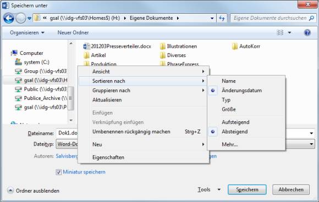This screenshot has height=202, width=319.
Task: Expand the Neu submenu
Action: (144, 144)
